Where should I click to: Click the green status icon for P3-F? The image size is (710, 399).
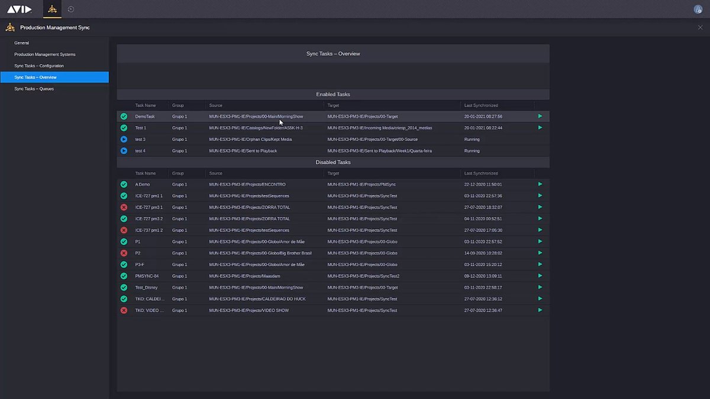pyautogui.click(x=124, y=264)
